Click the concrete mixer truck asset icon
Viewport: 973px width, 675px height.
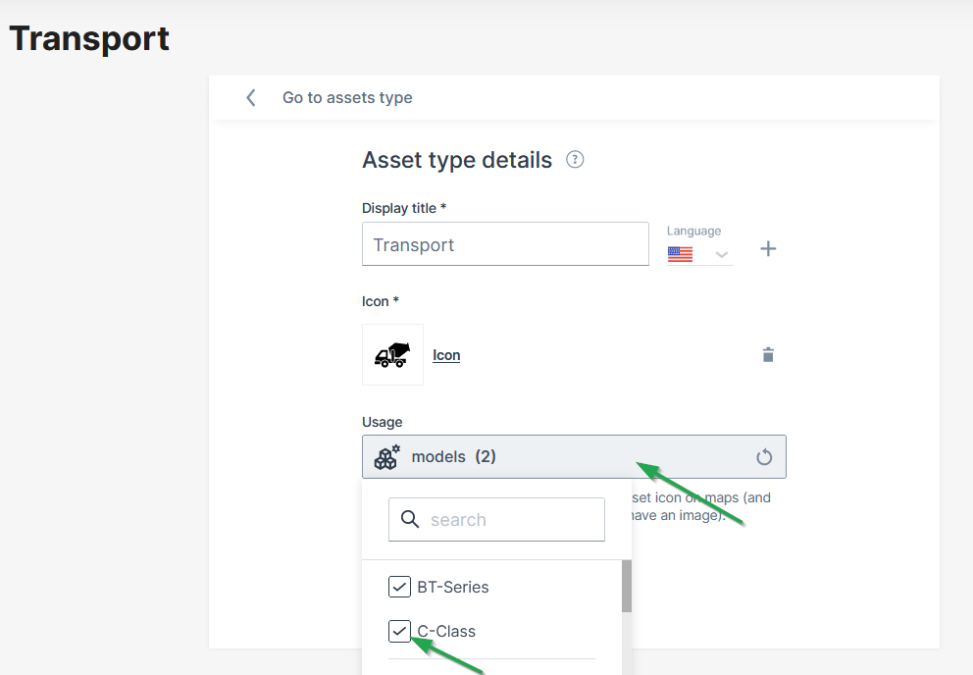click(x=391, y=354)
